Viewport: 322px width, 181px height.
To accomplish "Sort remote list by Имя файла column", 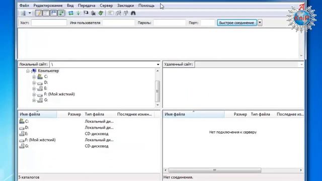I will pyautogui.click(x=194, y=114).
